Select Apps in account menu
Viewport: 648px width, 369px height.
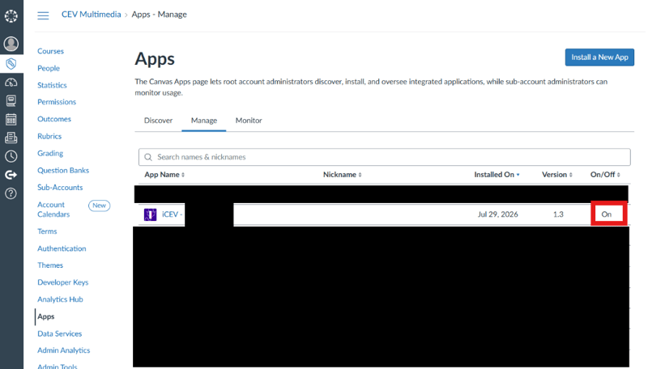pos(46,316)
